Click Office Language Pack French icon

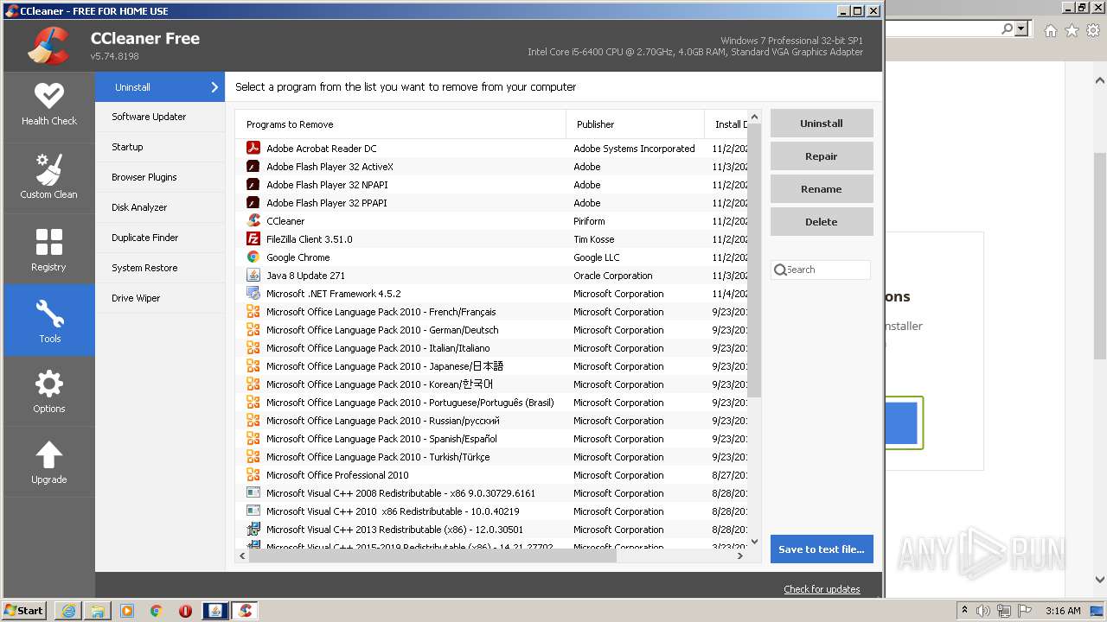tap(253, 311)
